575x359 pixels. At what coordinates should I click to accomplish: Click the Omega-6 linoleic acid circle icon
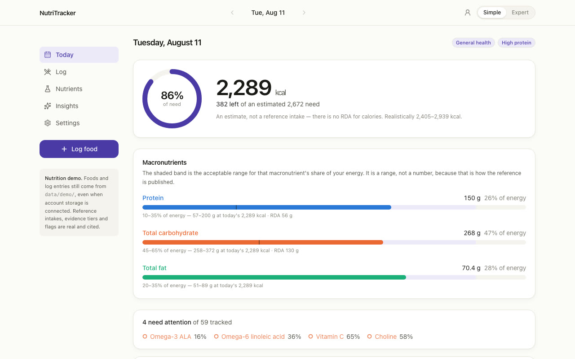(x=216, y=337)
